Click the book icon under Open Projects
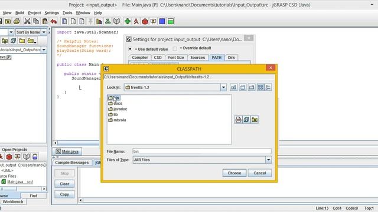This screenshot has height=212, width=378. (26, 157)
